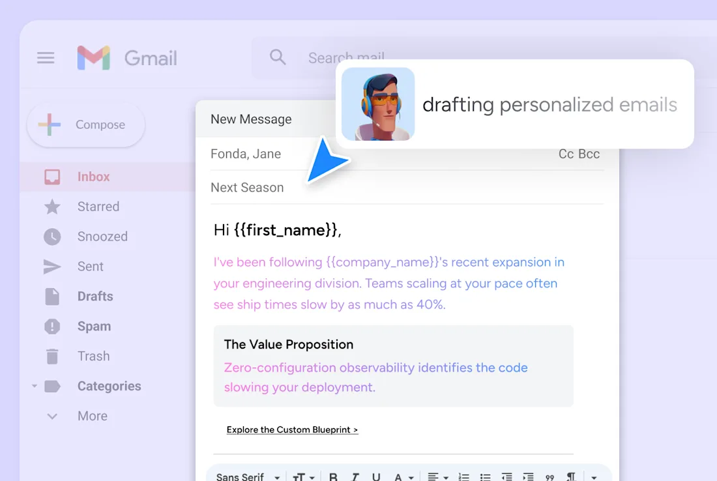The image size is (717, 481).
Task: Click the indent more icon
Action: click(528, 477)
